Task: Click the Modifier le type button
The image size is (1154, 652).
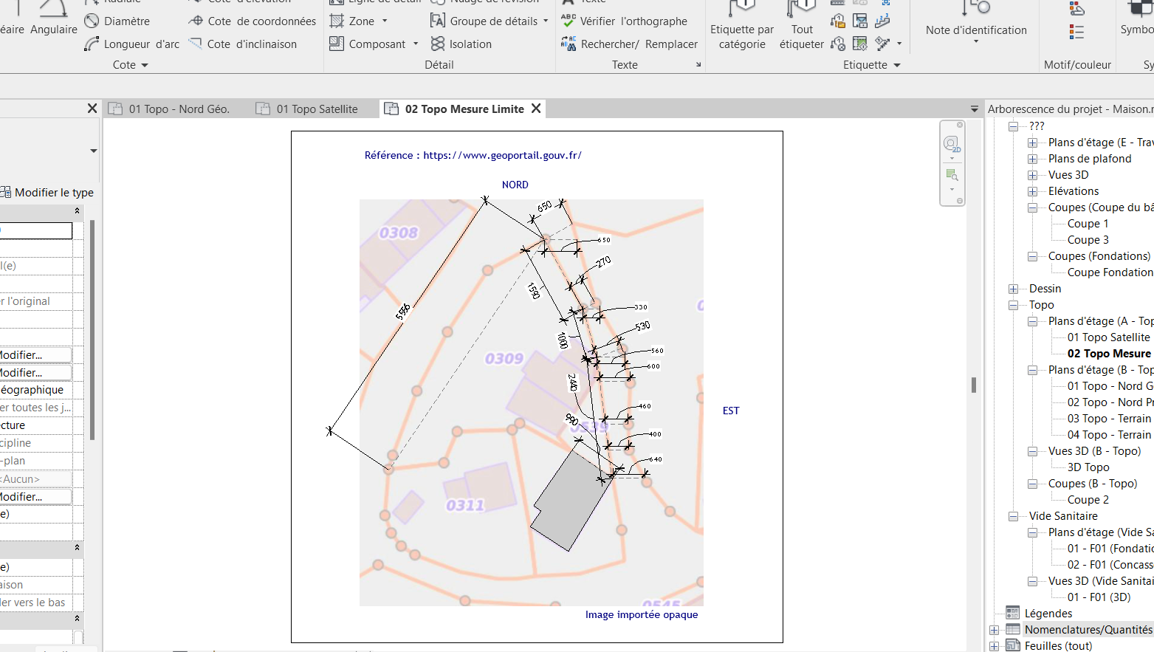Action: point(48,193)
